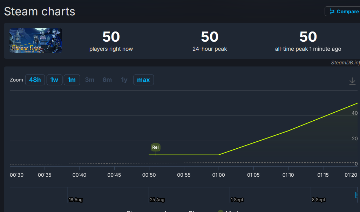Click the 8 Sept label in navigator

click(318, 200)
